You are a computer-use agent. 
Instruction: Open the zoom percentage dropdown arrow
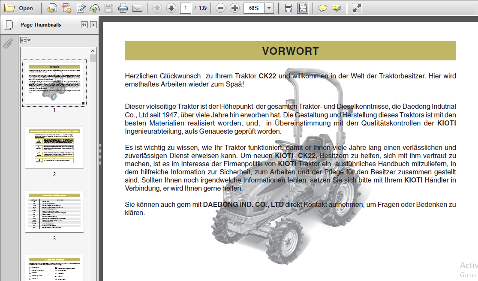(x=269, y=8)
